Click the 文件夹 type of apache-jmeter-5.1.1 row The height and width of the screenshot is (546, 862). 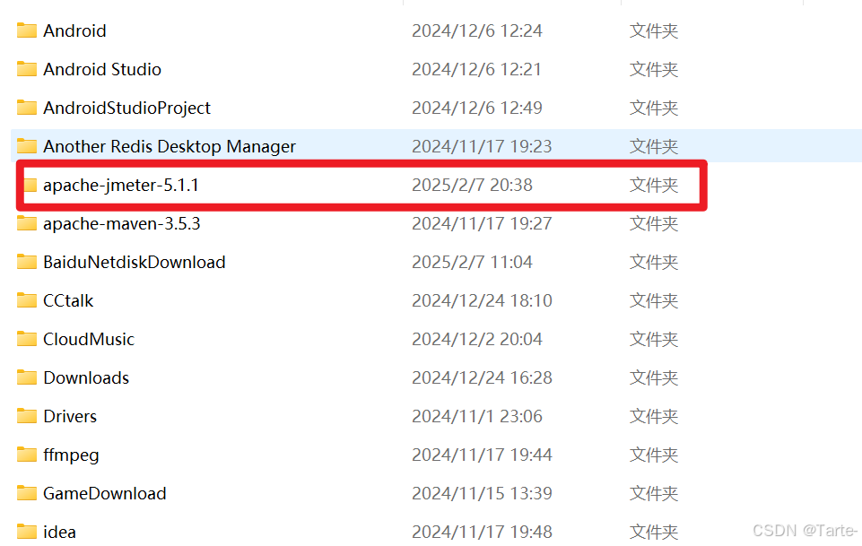point(654,185)
